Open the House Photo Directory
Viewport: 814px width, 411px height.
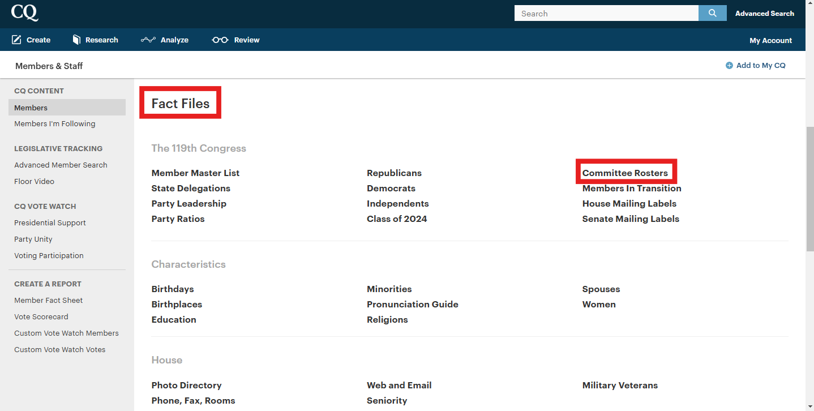[186, 385]
